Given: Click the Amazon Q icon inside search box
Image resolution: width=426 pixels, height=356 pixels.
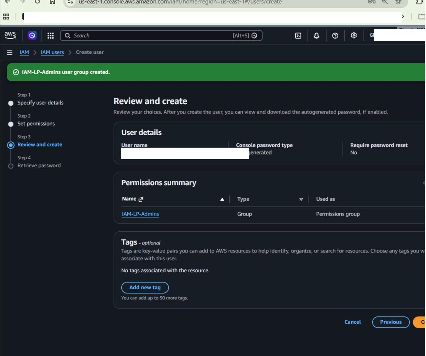Looking at the screenshot, I should point(254,36).
